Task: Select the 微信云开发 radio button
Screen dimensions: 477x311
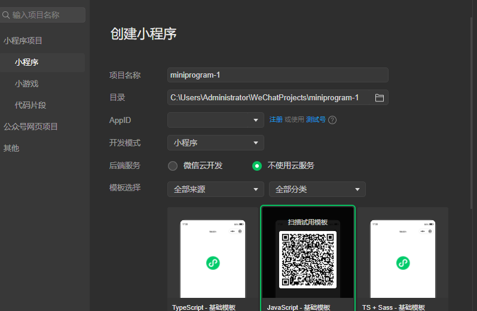Action: pos(173,166)
